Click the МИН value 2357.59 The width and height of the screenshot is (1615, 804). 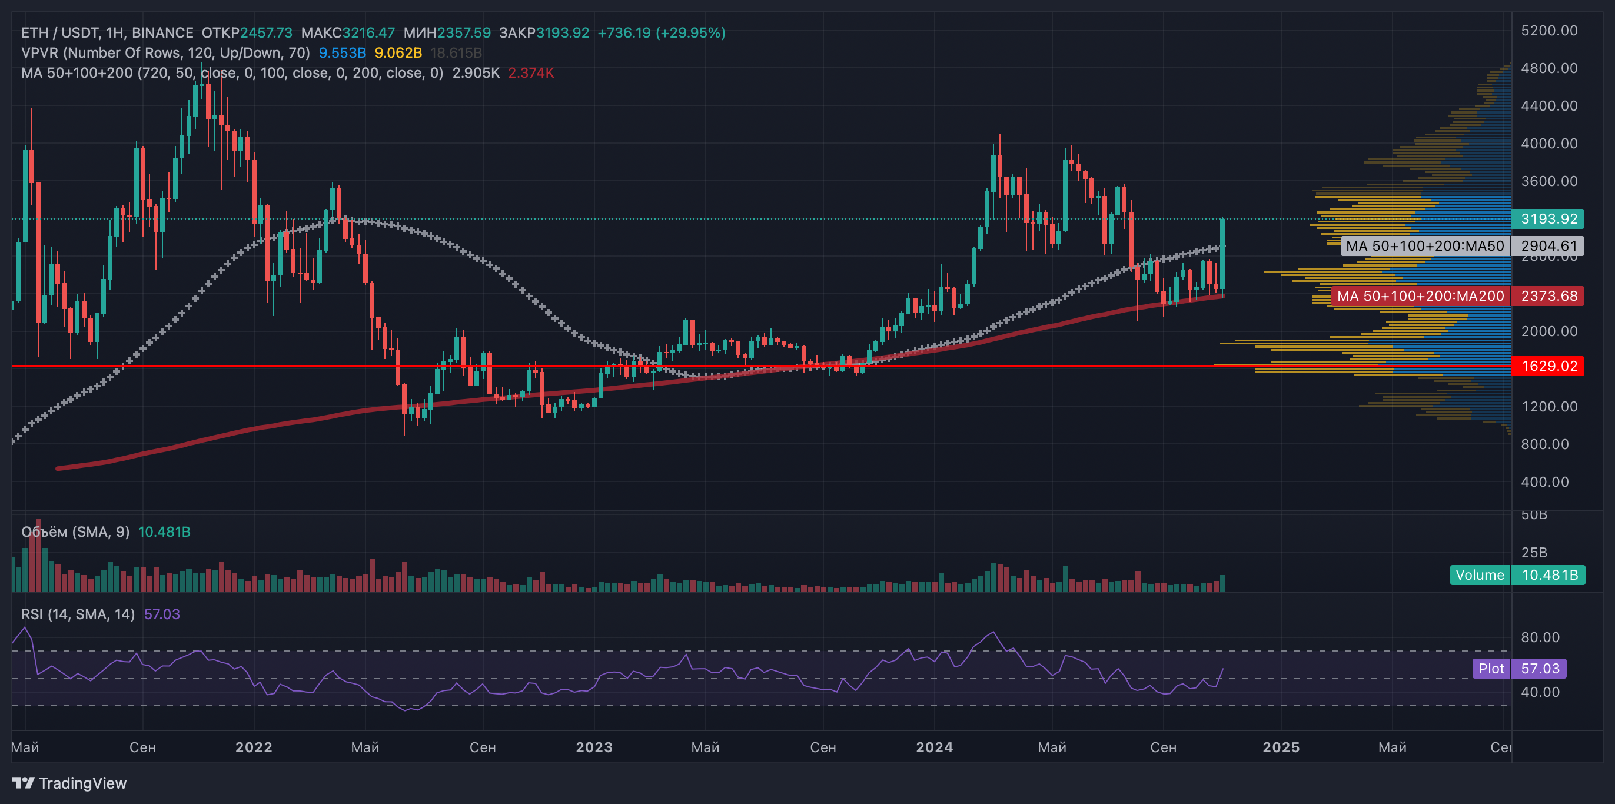click(464, 32)
